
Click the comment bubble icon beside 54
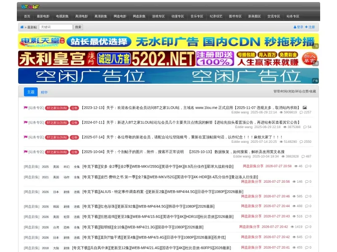305,127
